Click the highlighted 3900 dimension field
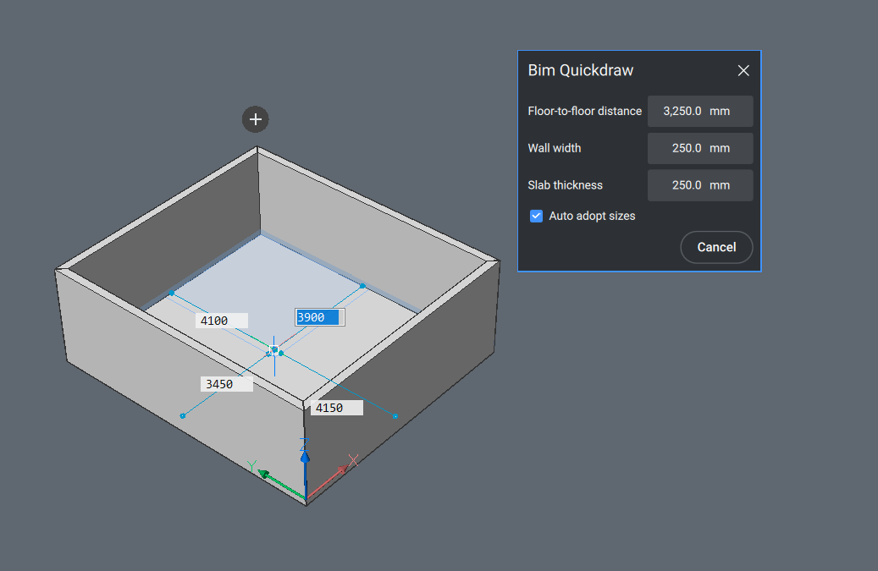The image size is (878, 571). point(318,316)
